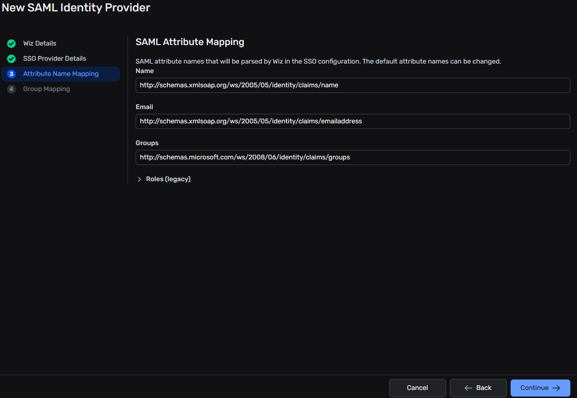Go to the Wiz Details step
The height and width of the screenshot is (398, 577).
(x=40, y=44)
